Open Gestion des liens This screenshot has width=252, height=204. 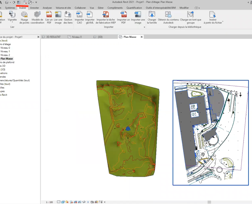pyautogui.click(x=68, y=15)
